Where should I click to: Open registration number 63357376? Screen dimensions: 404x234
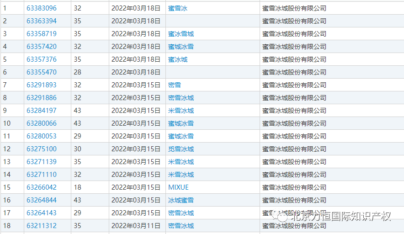42,59
